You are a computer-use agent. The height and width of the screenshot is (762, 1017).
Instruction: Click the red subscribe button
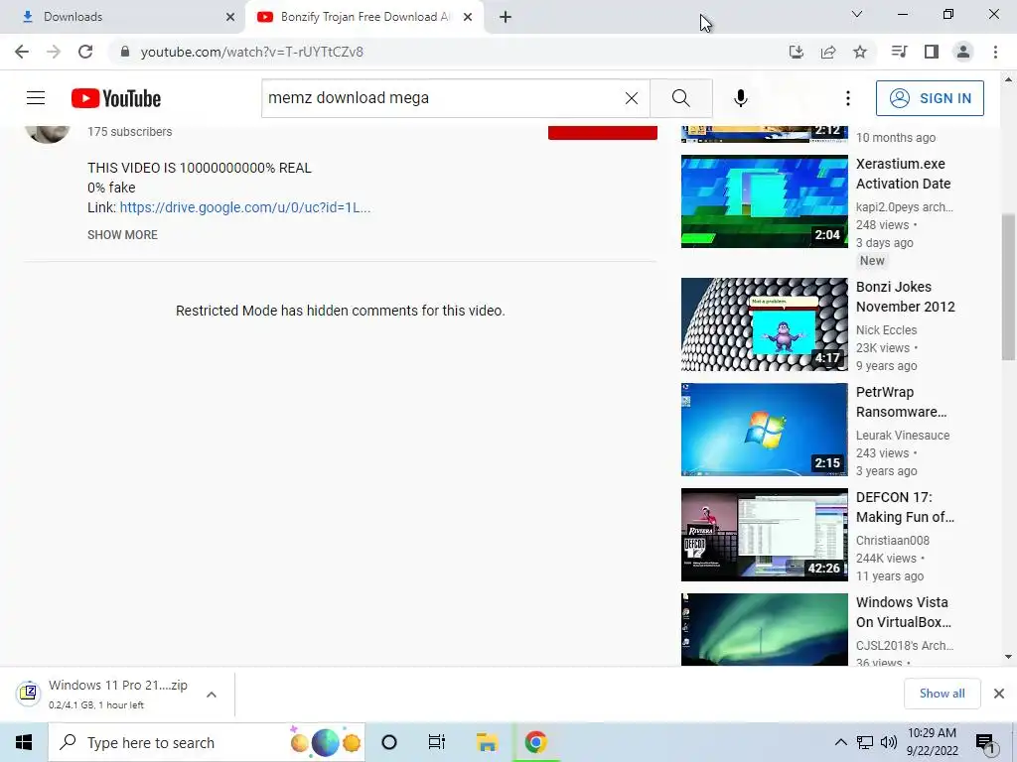click(x=603, y=132)
